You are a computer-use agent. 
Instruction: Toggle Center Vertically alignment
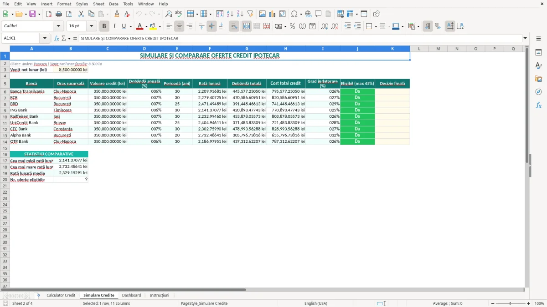[x=212, y=26]
